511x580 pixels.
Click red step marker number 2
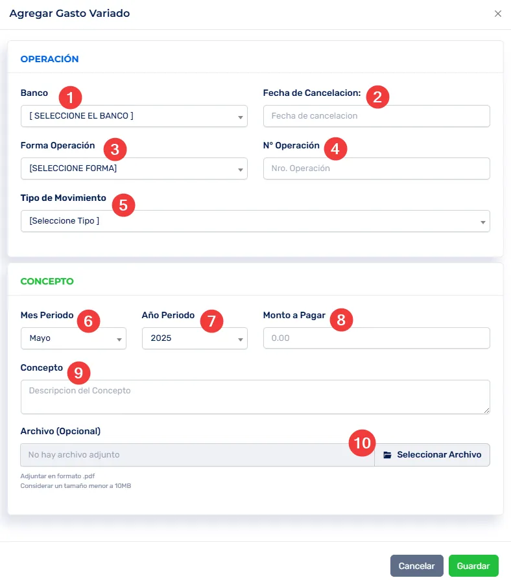377,97
